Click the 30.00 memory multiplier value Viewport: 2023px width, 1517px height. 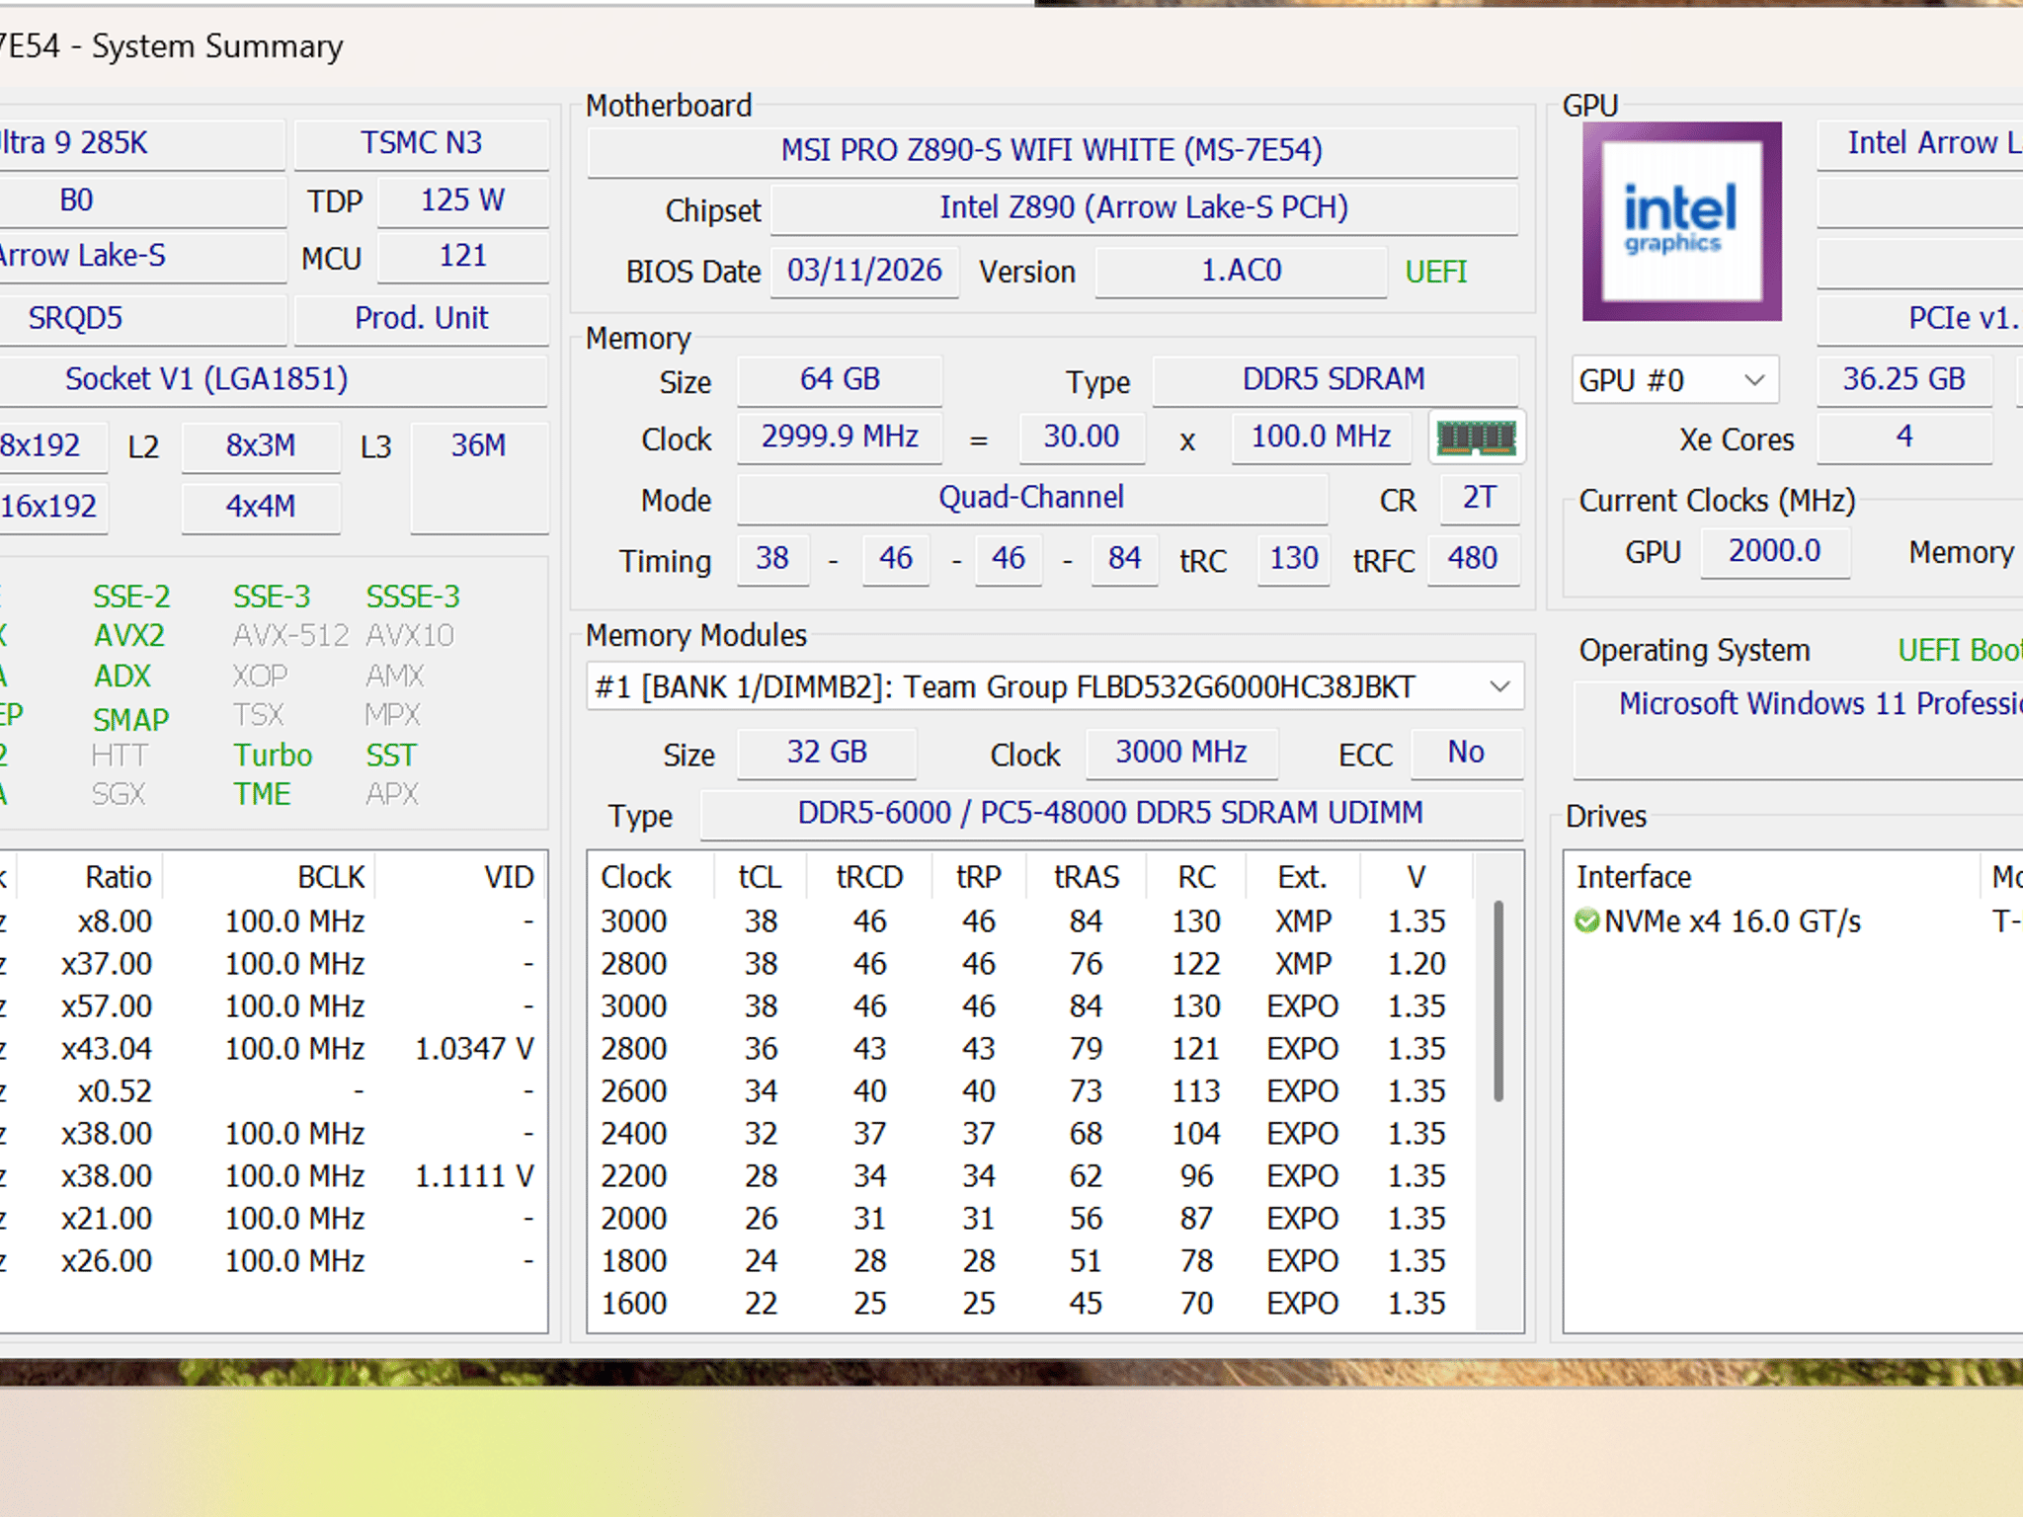(1082, 437)
